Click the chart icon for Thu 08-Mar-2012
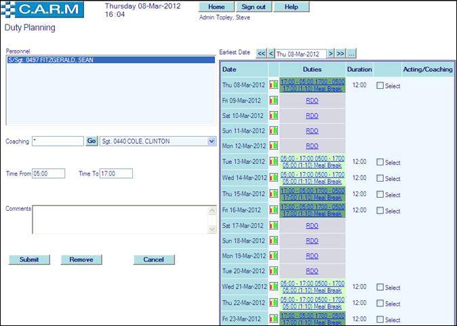 coord(274,85)
